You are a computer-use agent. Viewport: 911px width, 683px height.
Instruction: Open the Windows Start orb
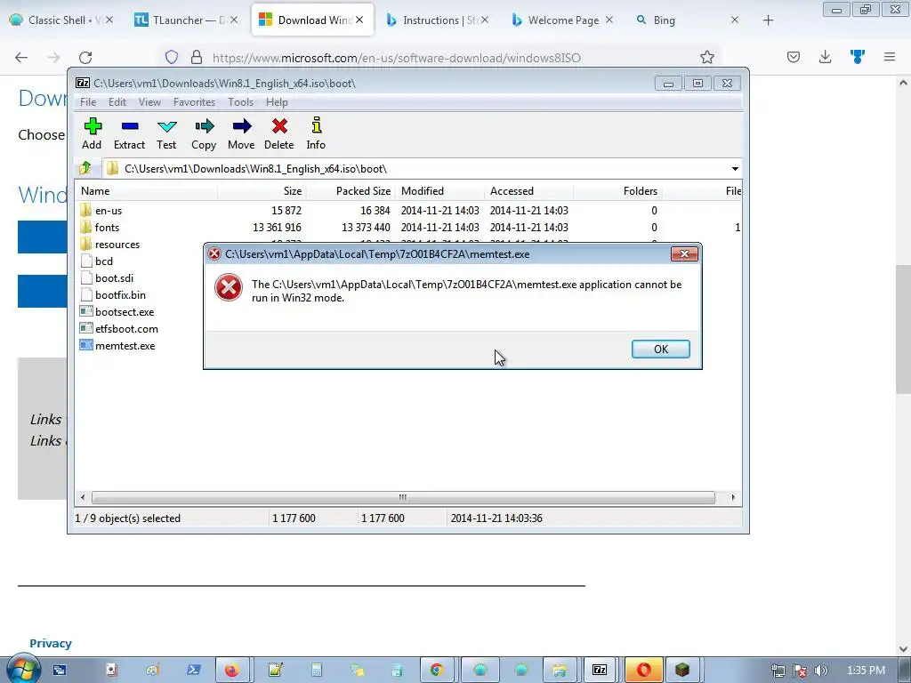point(22,669)
